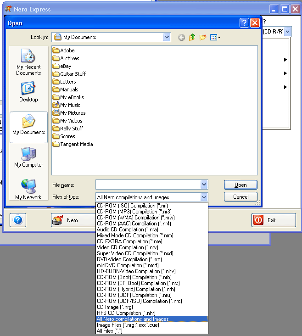
Task: Choose CD-ROM (Boot) Compilation (*.nrb)
Action: click(x=152, y=277)
